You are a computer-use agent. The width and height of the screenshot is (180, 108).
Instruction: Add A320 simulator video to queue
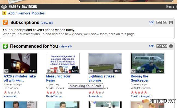(7, 71)
